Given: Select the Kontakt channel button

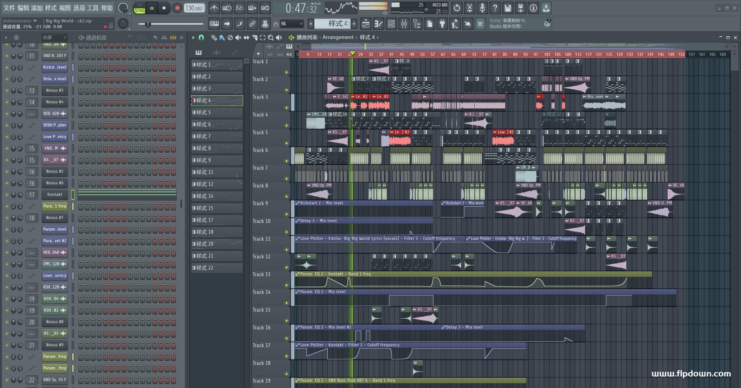Looking at the screenshot, I should click(55, 195).
